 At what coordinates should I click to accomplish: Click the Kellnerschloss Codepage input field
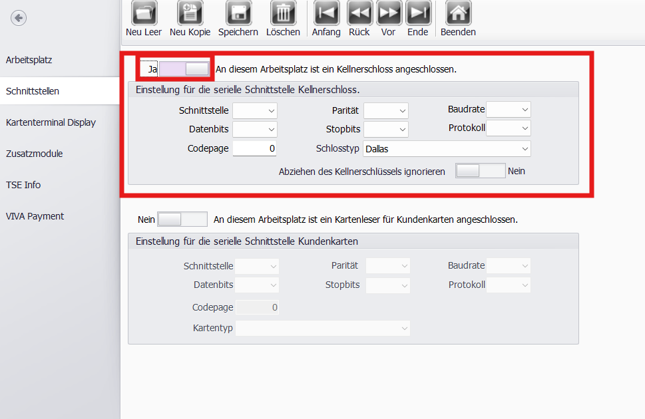pyautogui.click(x=254, y=149)
